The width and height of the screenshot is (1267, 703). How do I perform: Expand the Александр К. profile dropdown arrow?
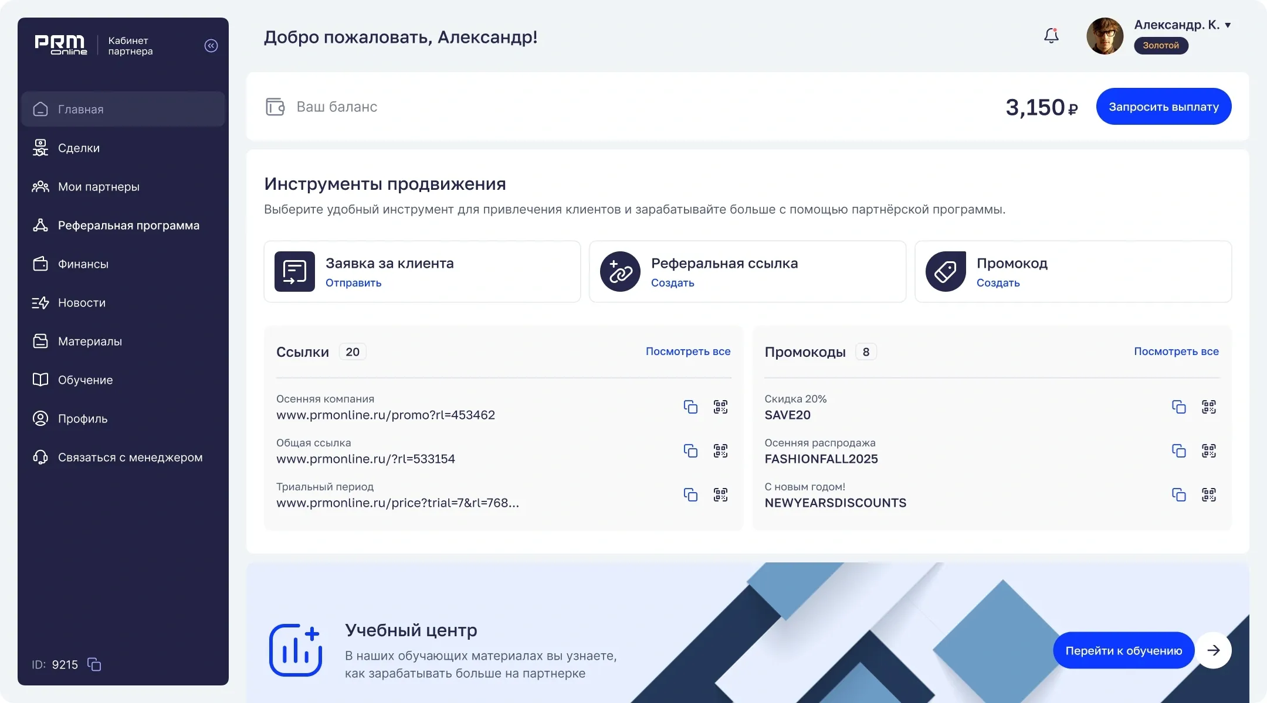[1228, 25]
